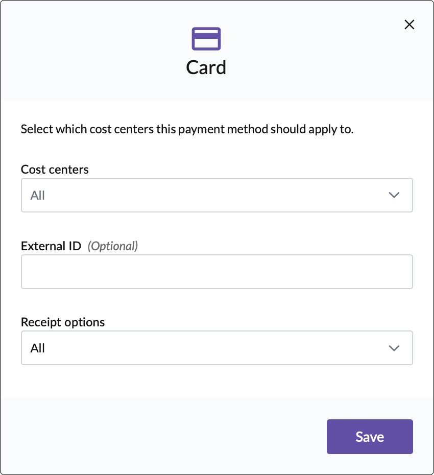434x475 pixels.
Task: Click the Receipt options chevron arrow
Action: point(394,348)
